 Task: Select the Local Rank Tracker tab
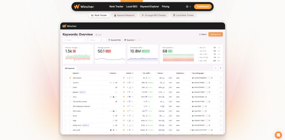click(x=183, y=15)
